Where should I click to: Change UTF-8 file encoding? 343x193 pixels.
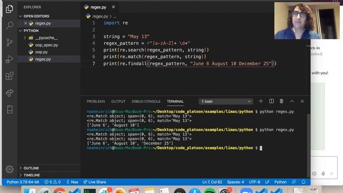(255, 182)
